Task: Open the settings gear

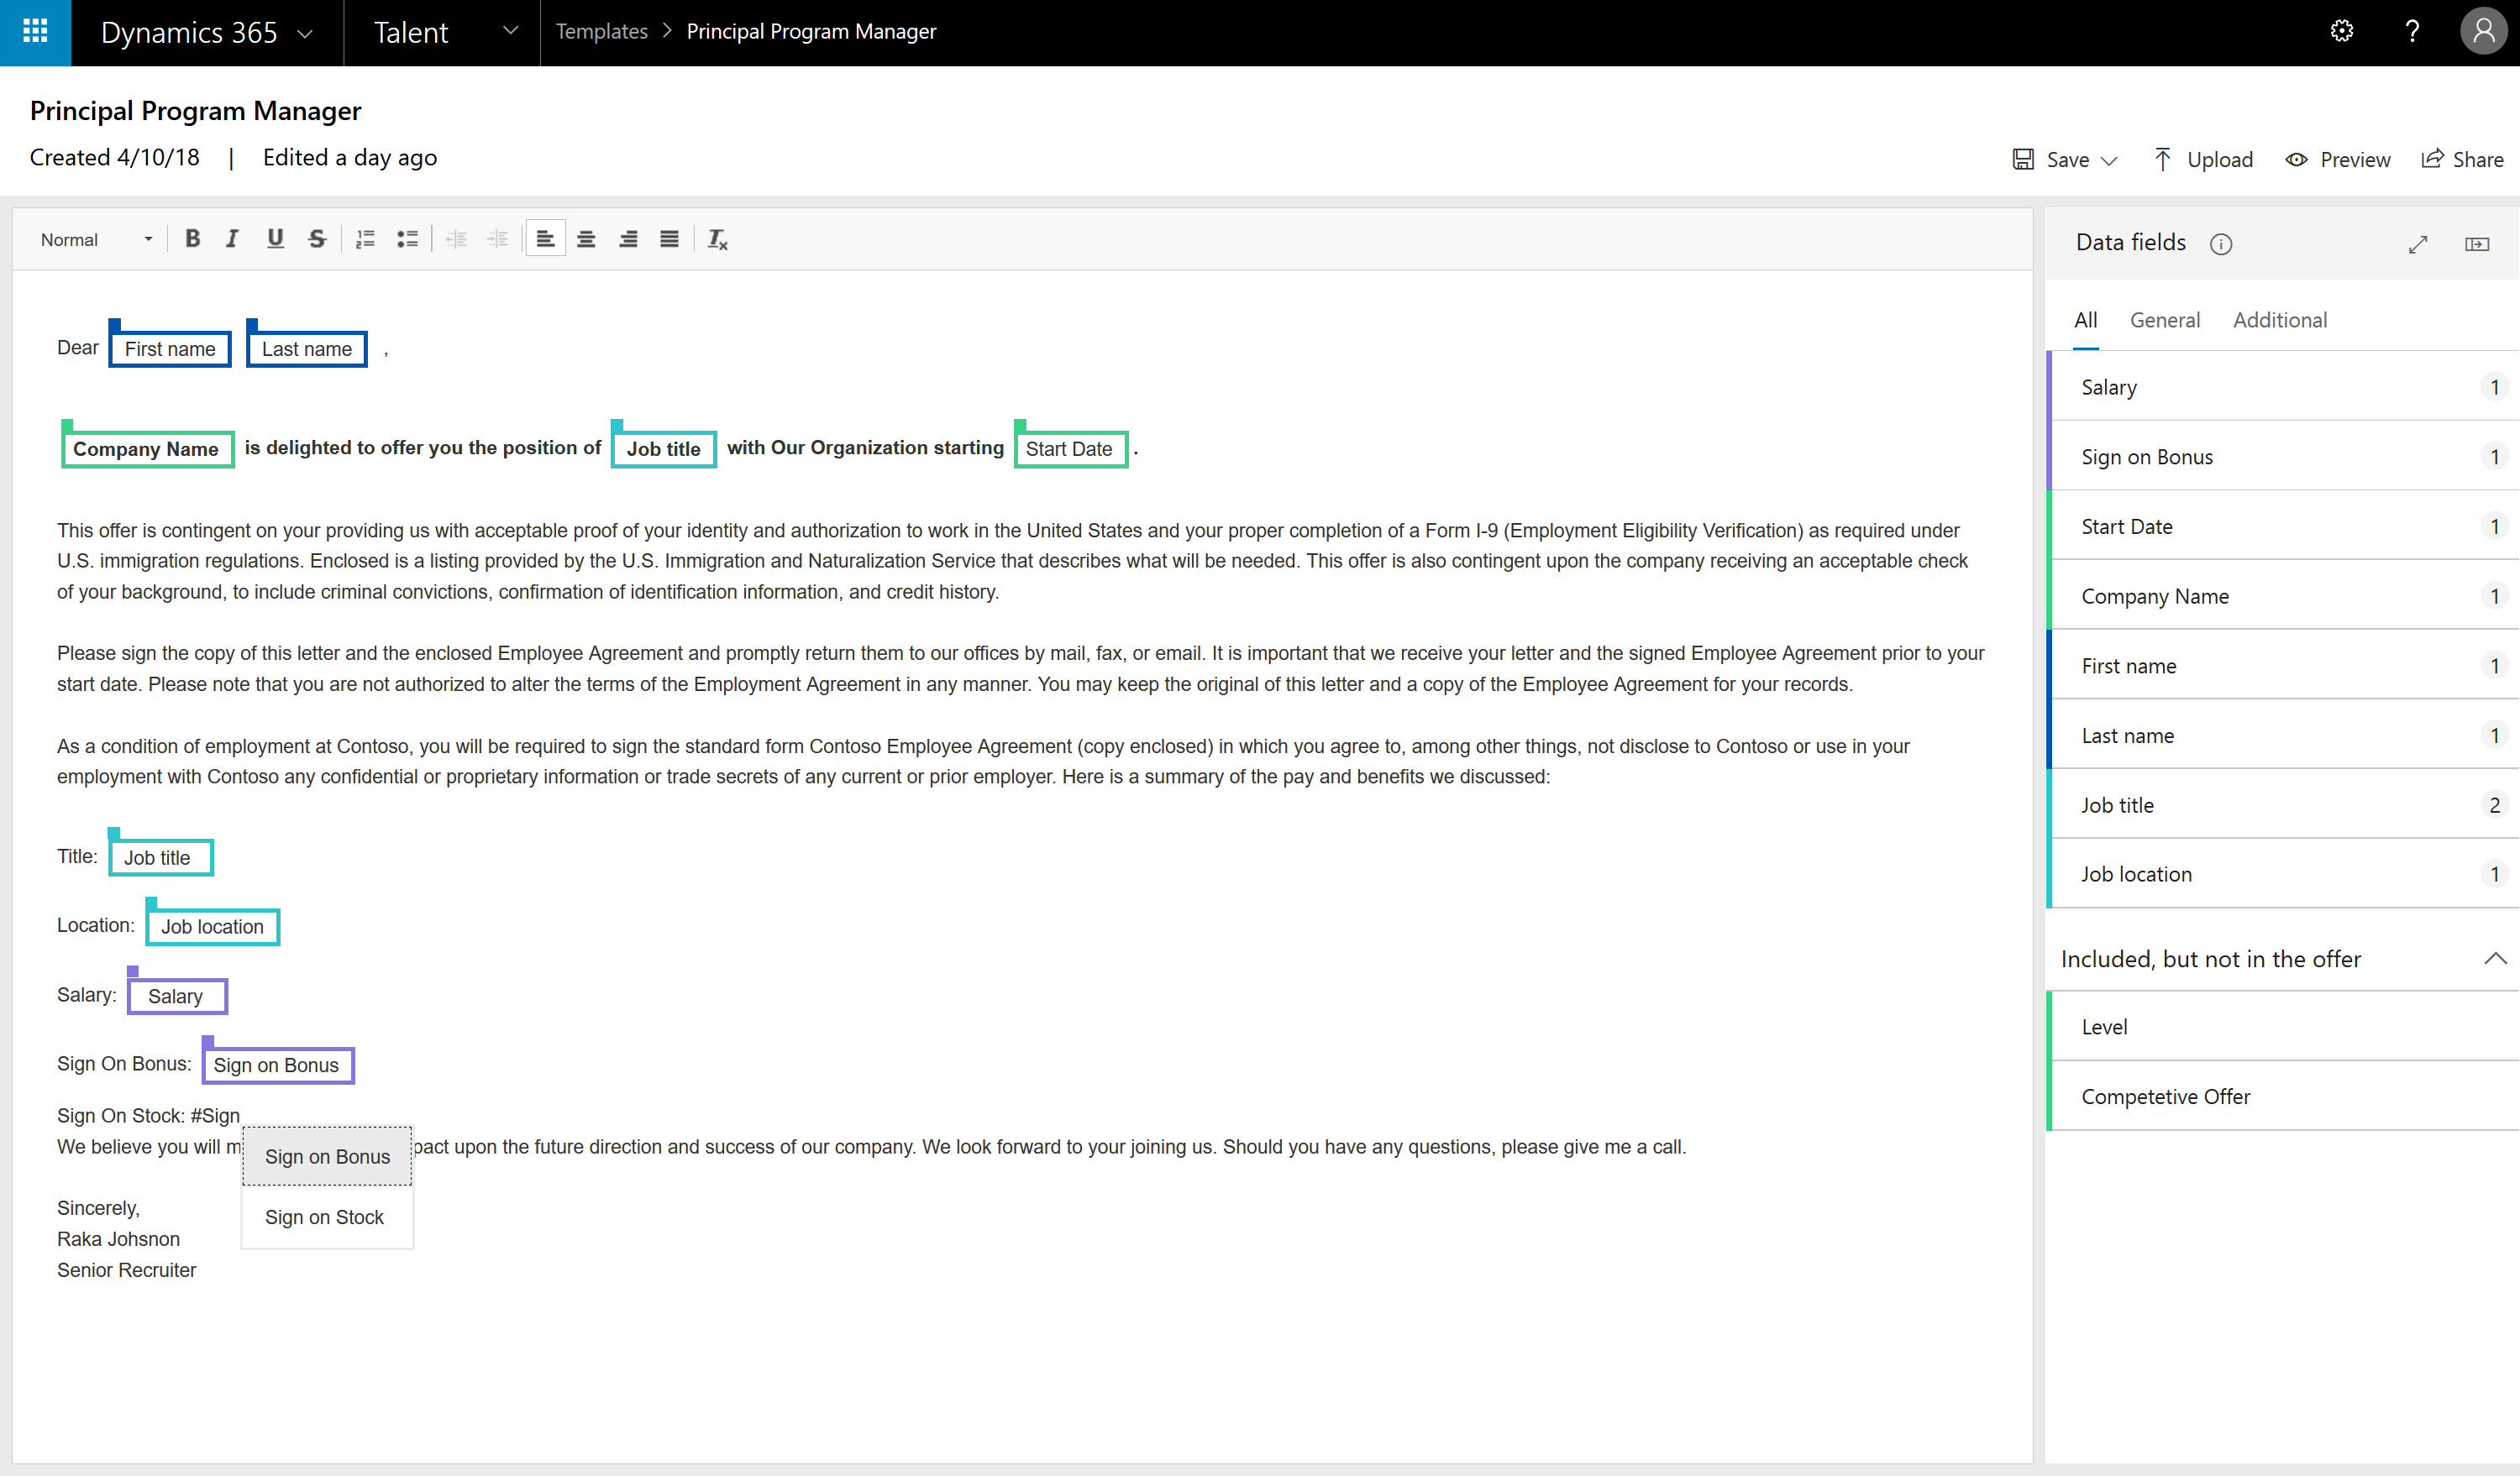Action: point(2341,32)
